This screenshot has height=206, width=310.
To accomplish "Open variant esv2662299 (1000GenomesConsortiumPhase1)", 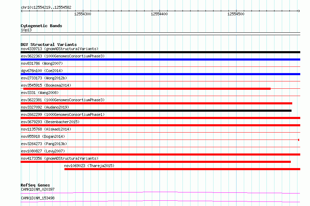I will click(x=63, y=114).
